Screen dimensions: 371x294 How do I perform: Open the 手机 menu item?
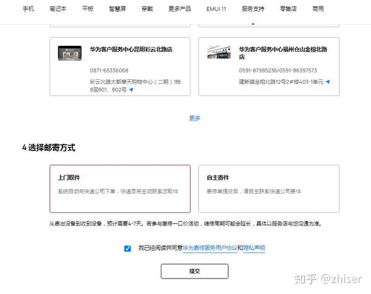pos(28,9)
